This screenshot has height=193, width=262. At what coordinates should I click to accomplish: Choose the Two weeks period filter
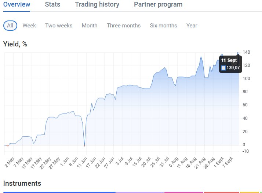click(59, 26)
